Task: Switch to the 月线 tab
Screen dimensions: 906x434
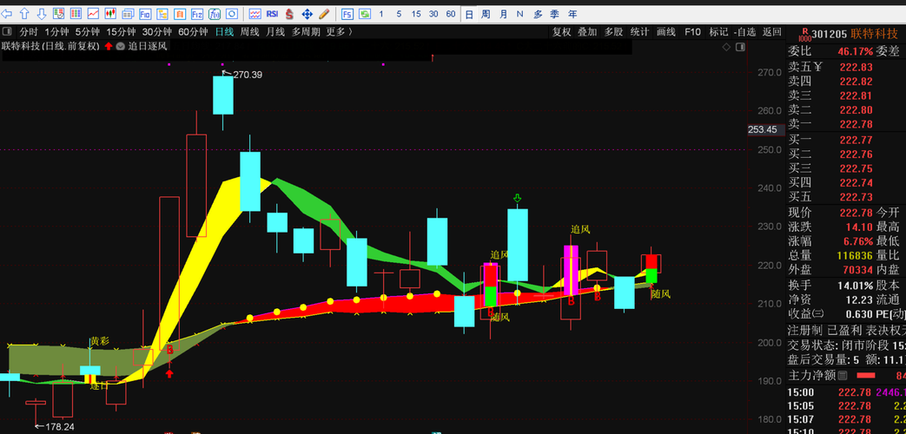Action: click(275, 32)
